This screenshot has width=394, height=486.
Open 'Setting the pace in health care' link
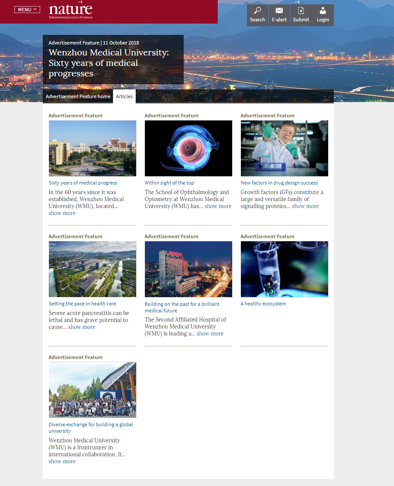click(82, 304)
